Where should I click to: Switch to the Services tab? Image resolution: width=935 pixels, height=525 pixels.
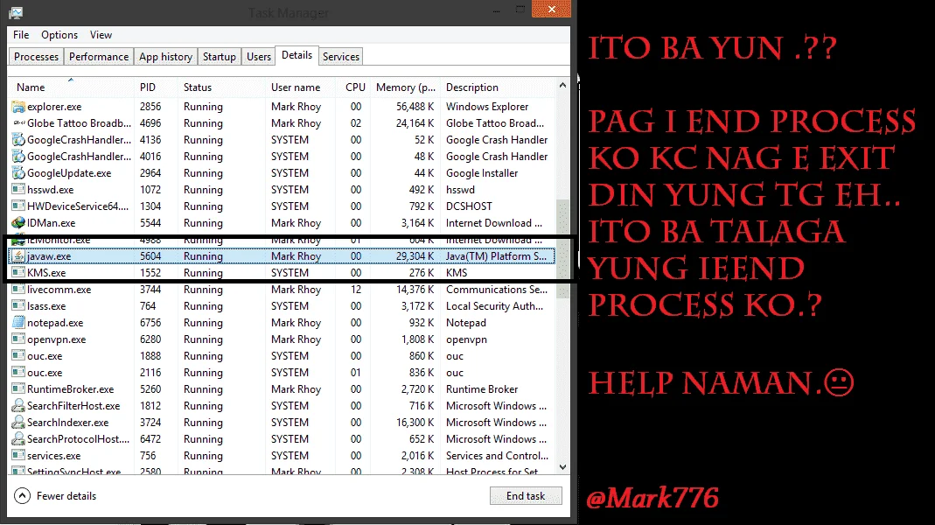click(341, 57)
